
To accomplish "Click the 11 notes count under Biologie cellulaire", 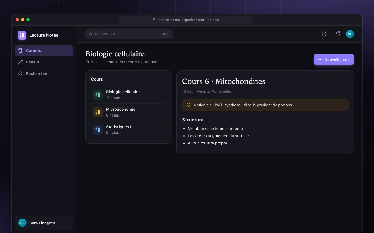I will click(x=113, y=98).
